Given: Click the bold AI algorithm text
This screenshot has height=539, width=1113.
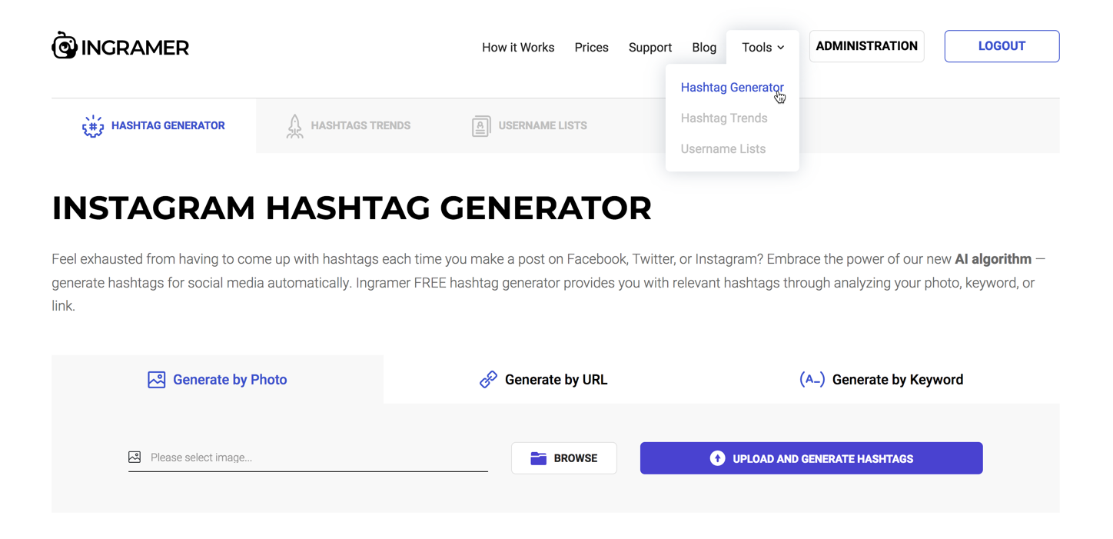Looking at the screenshot, I should 993,259.
